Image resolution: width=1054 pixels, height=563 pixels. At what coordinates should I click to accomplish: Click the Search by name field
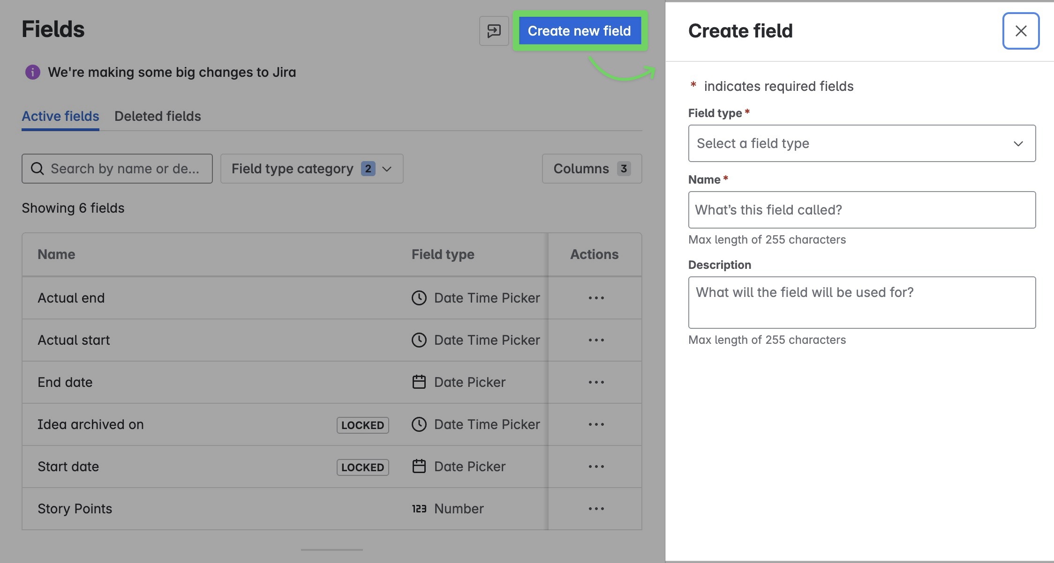point(126,169)
